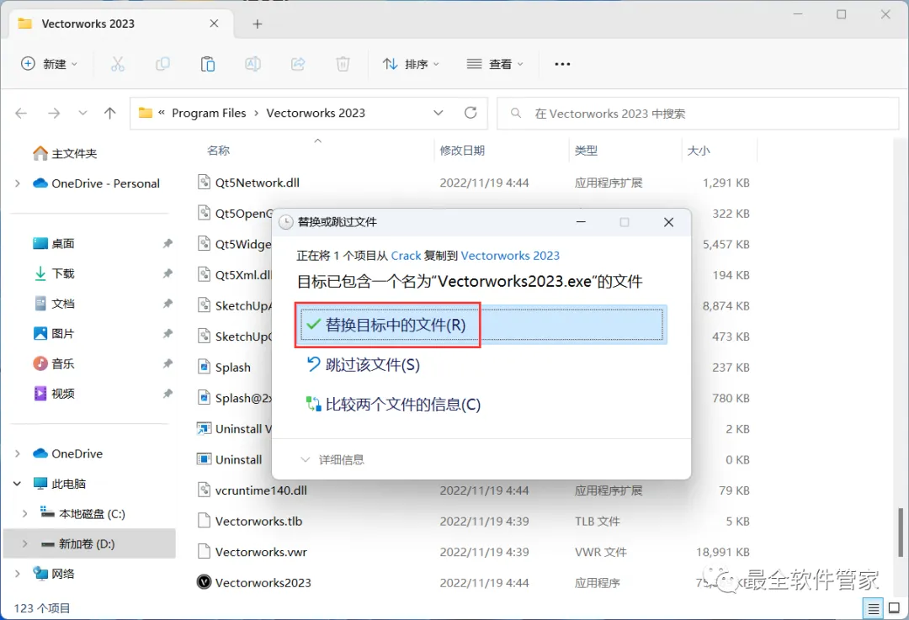Choose 跳过该文件(S) option
The width and height of the screenshot is (909, 620).
363,364
